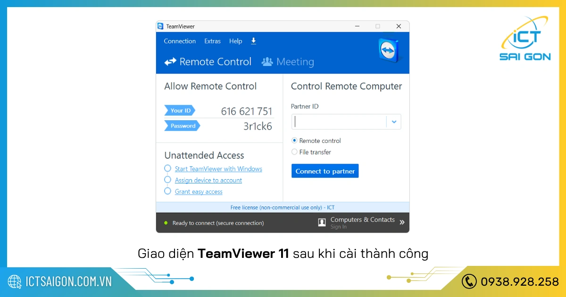The width and height of the screenshot is (566, 297).
Task: Click the circle beside Start TeamViewer with Windows
Action: [167, 168]
